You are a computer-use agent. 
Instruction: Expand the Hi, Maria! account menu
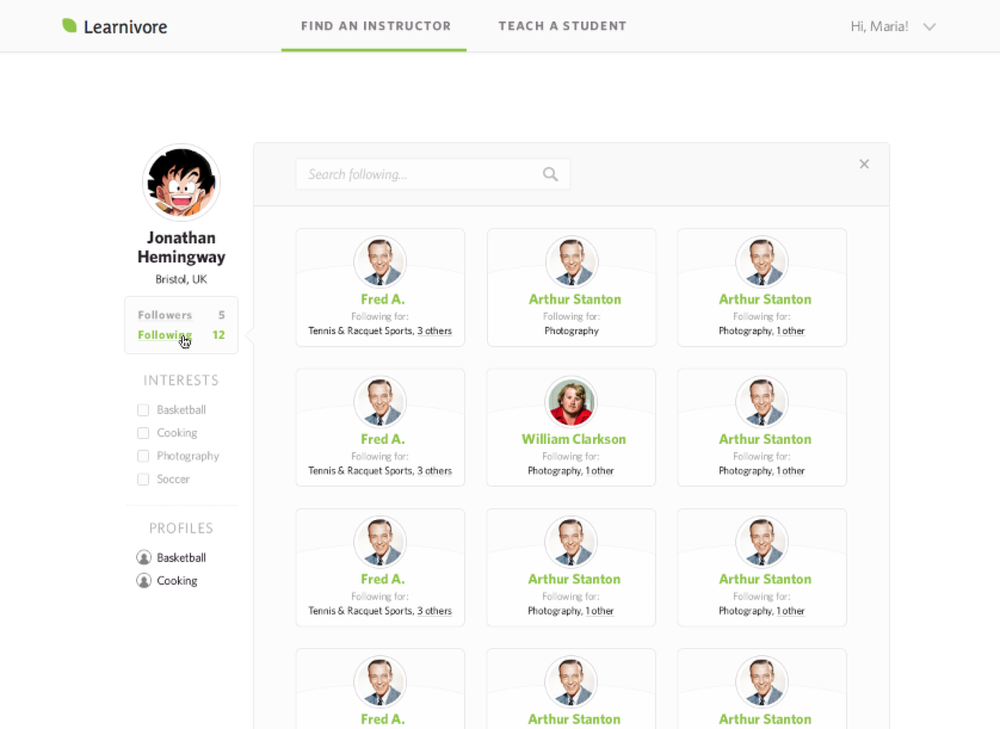click(893, 27)
